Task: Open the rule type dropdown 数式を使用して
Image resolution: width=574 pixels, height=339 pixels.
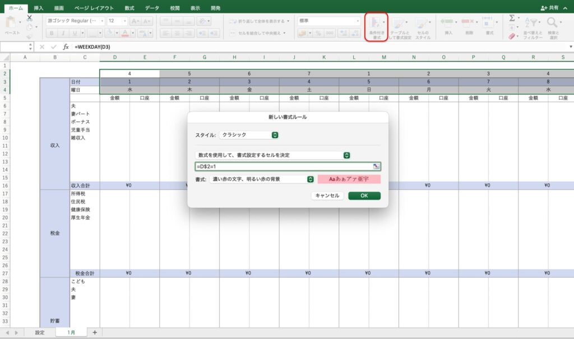Action: point(273,155)
